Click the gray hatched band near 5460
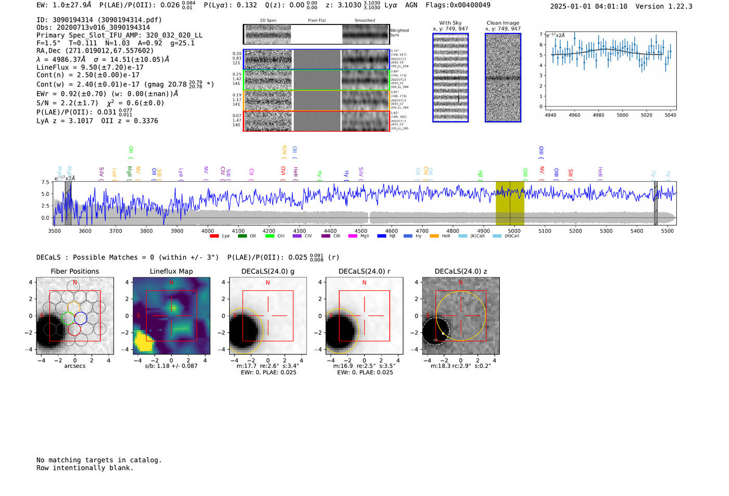 pos(656,203)
